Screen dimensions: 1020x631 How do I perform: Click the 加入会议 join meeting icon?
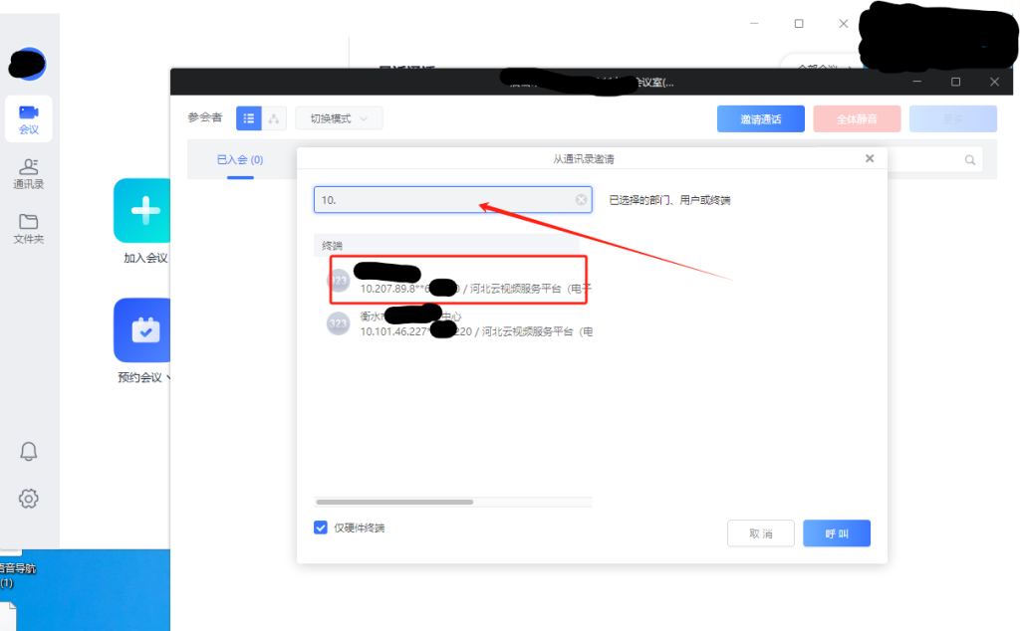coord(145,210)
